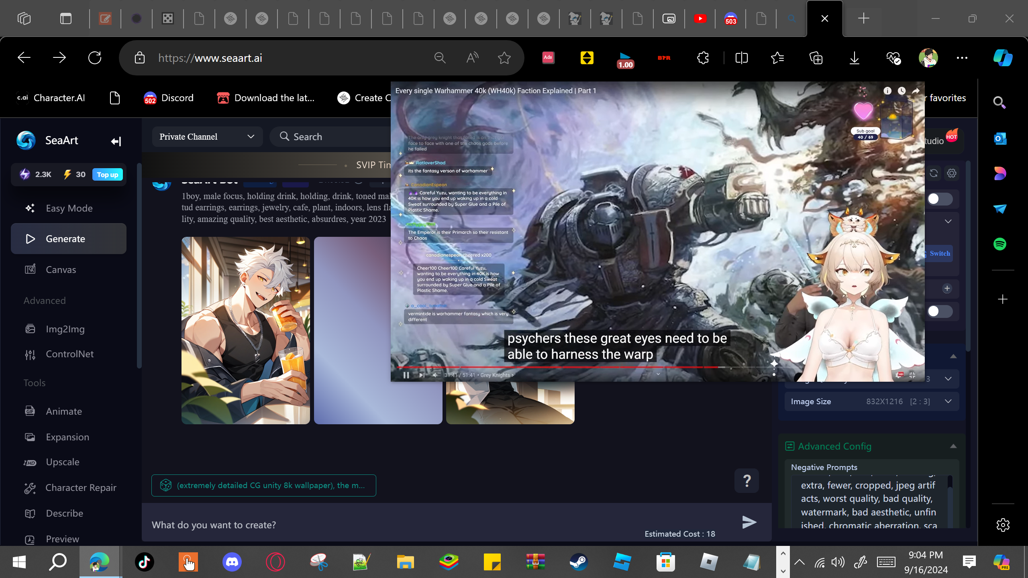Open File Explorer from the taskbar

click(x=405, y=562)
